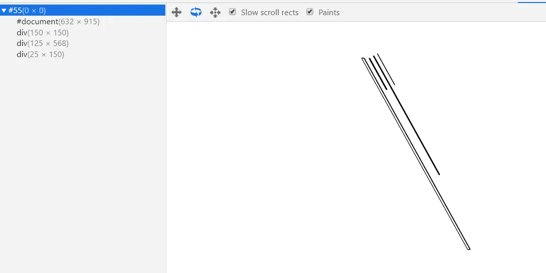The width and height of the screenshot is (546, 273).
Task: Collapse the #55 layer tree node
Action: pyautogui.click(x=4, y=11)
